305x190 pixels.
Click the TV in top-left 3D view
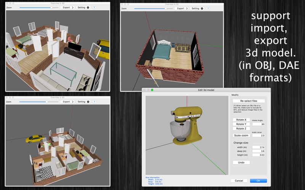pyautogui.click(x=74, y=46)
